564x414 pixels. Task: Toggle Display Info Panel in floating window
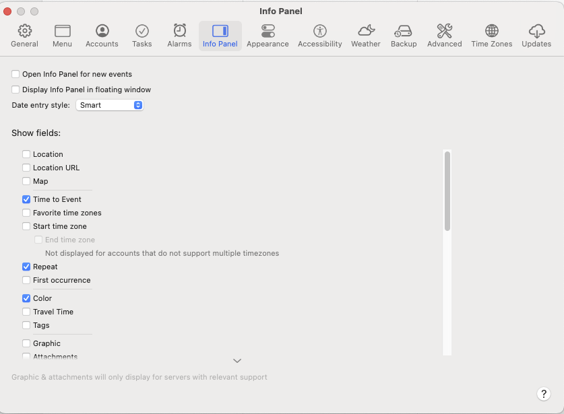click(15, 89)
